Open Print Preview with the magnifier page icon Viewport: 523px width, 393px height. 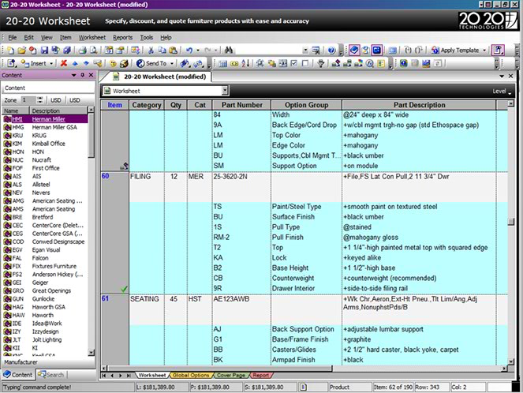[x=93, y=51]
